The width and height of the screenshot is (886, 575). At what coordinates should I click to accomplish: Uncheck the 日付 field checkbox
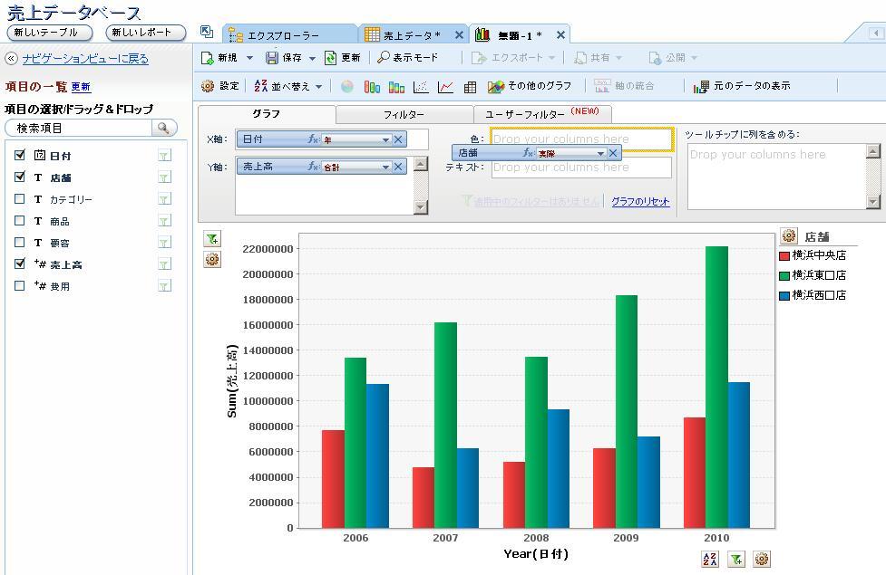coord(20,156)
